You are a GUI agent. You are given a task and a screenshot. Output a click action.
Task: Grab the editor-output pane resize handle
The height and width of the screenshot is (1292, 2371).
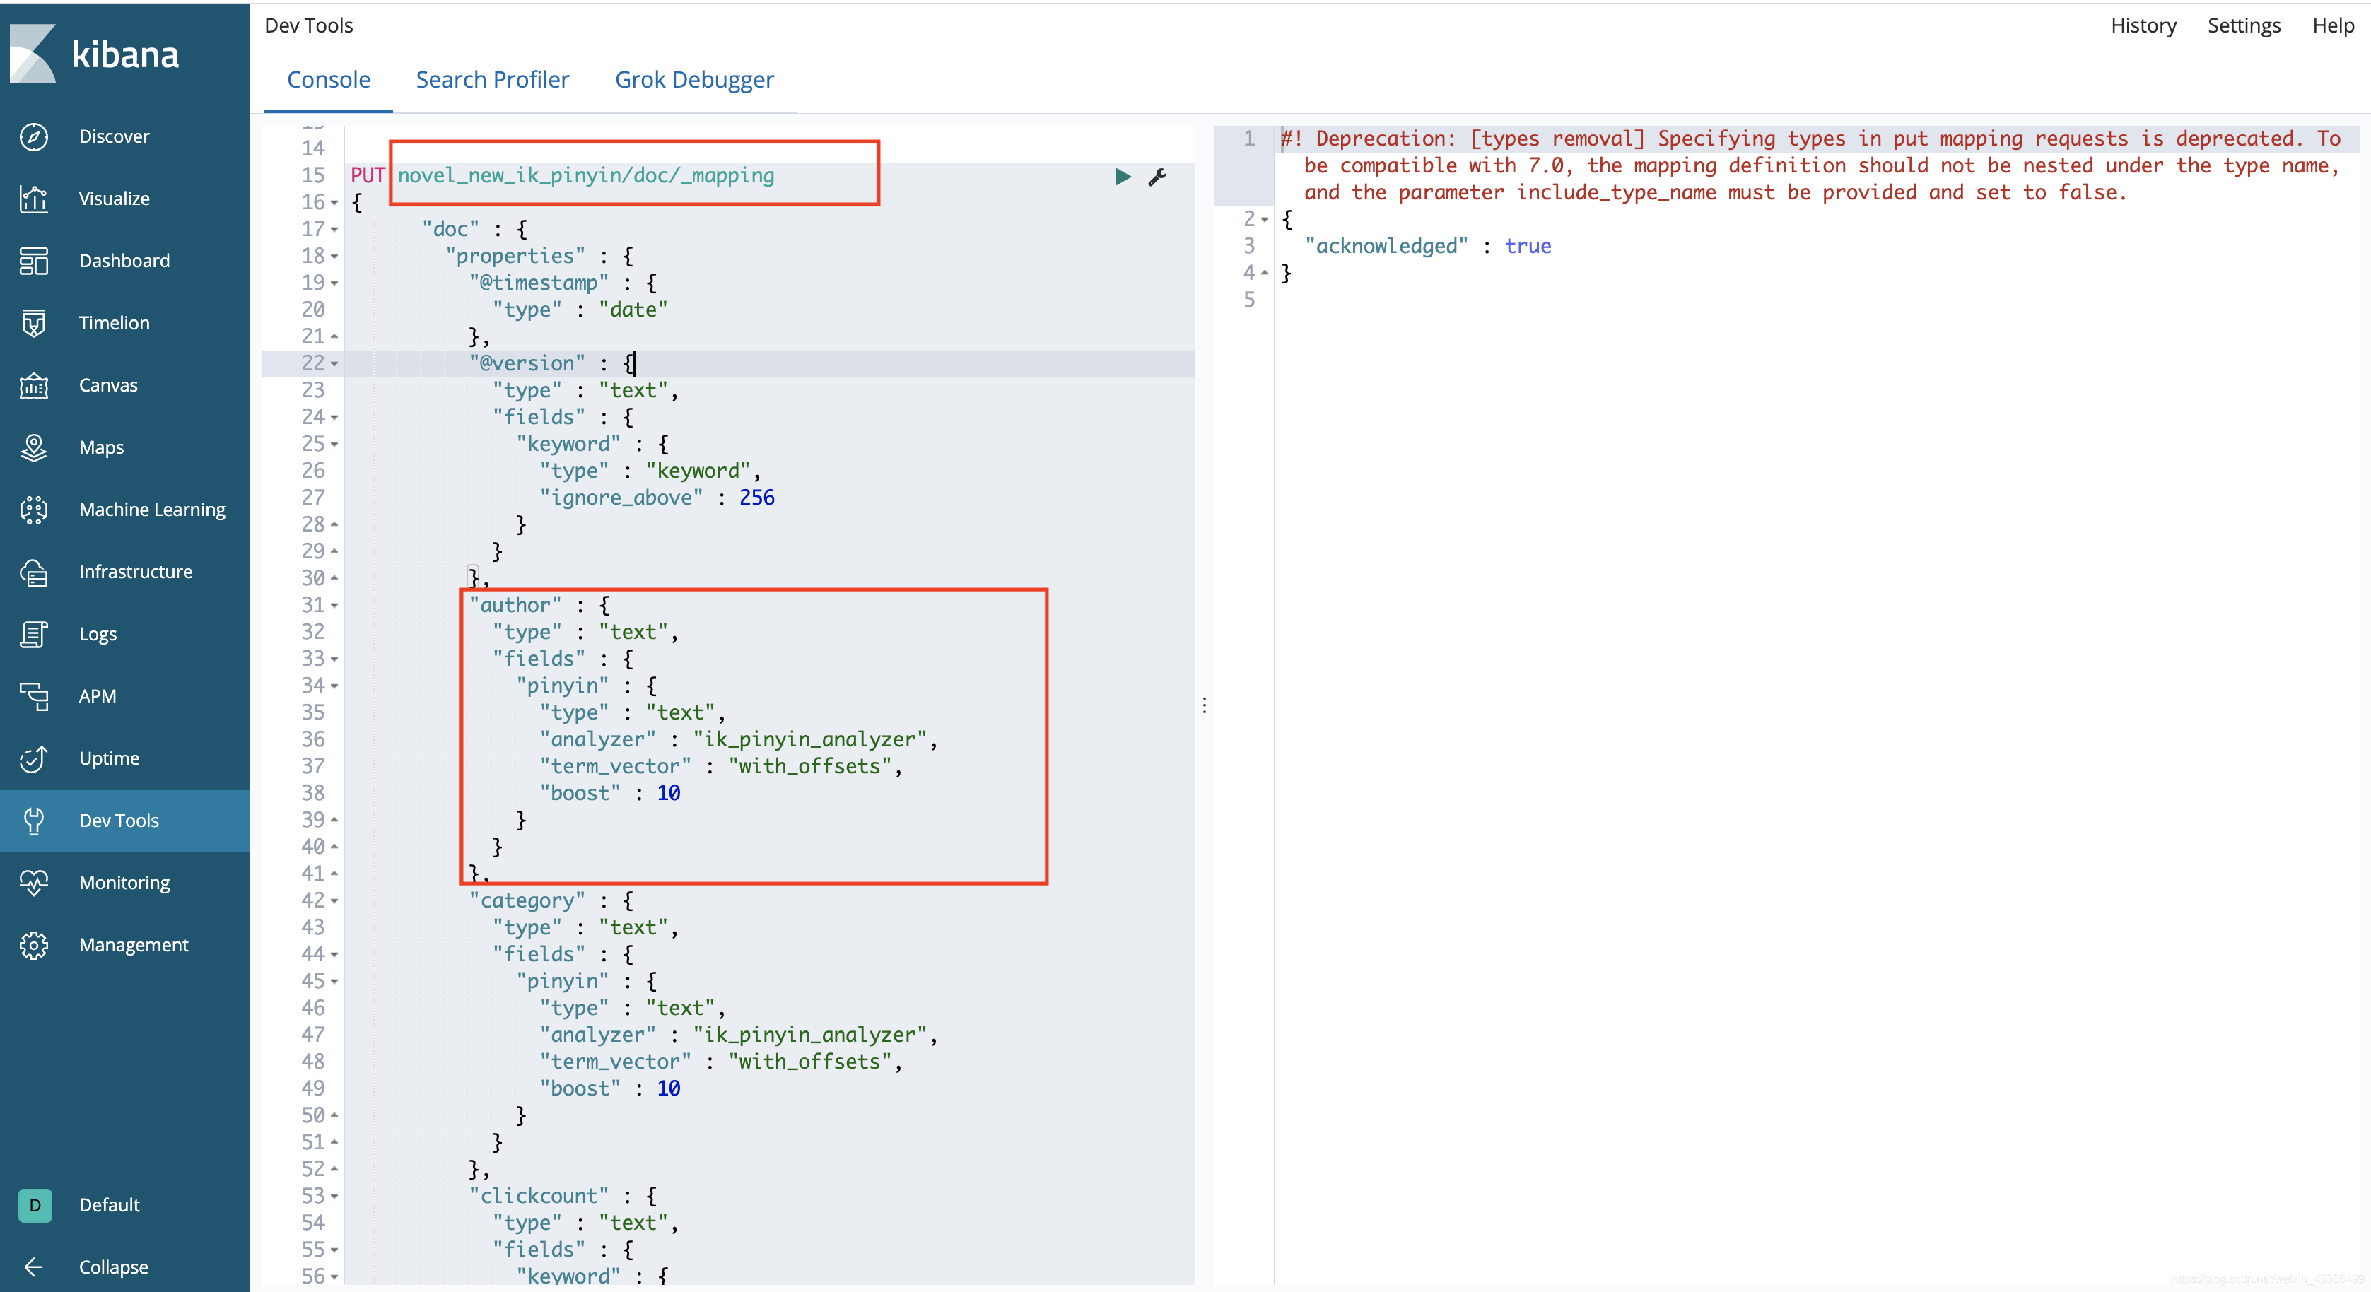tap(1204, 706)
